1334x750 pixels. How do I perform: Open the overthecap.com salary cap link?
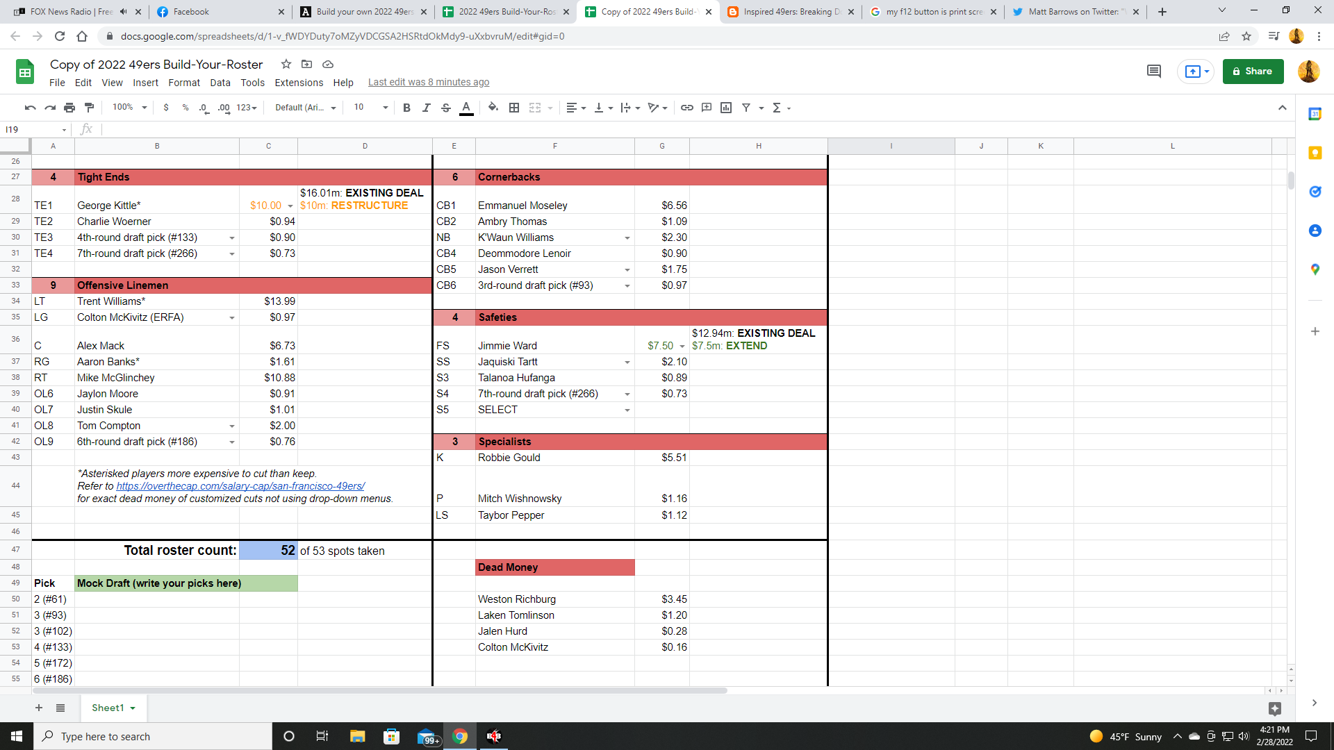coord(240,486)
